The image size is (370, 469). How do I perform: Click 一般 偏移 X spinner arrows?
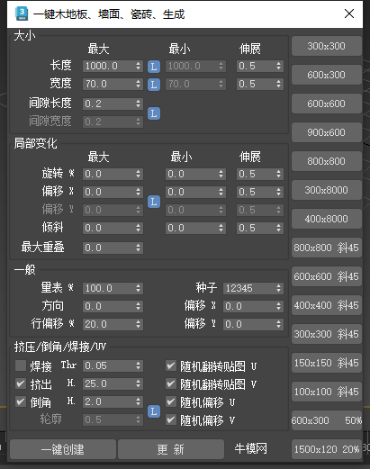click(x=279, y=306)
